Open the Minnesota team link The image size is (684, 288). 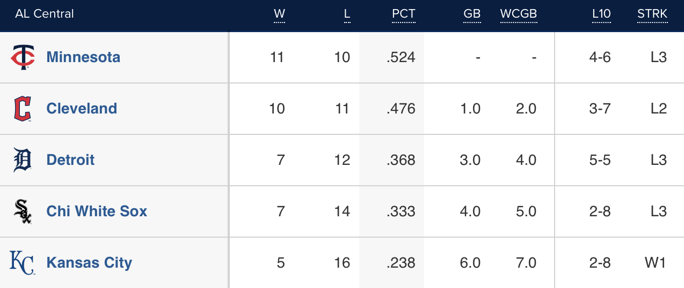(83, 57)
